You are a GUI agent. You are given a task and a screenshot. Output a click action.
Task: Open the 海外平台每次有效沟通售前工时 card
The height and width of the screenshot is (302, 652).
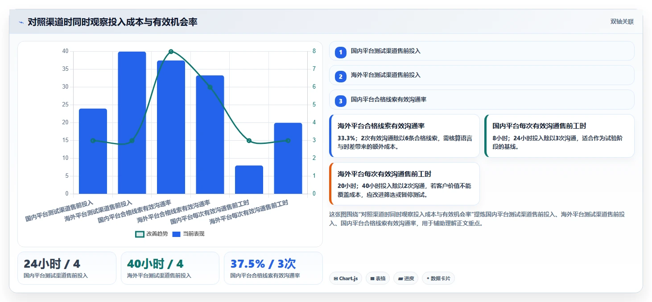pos(404,184)
